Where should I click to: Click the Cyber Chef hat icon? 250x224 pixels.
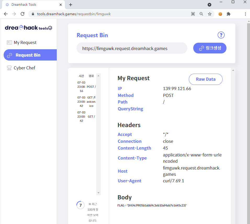9,68
